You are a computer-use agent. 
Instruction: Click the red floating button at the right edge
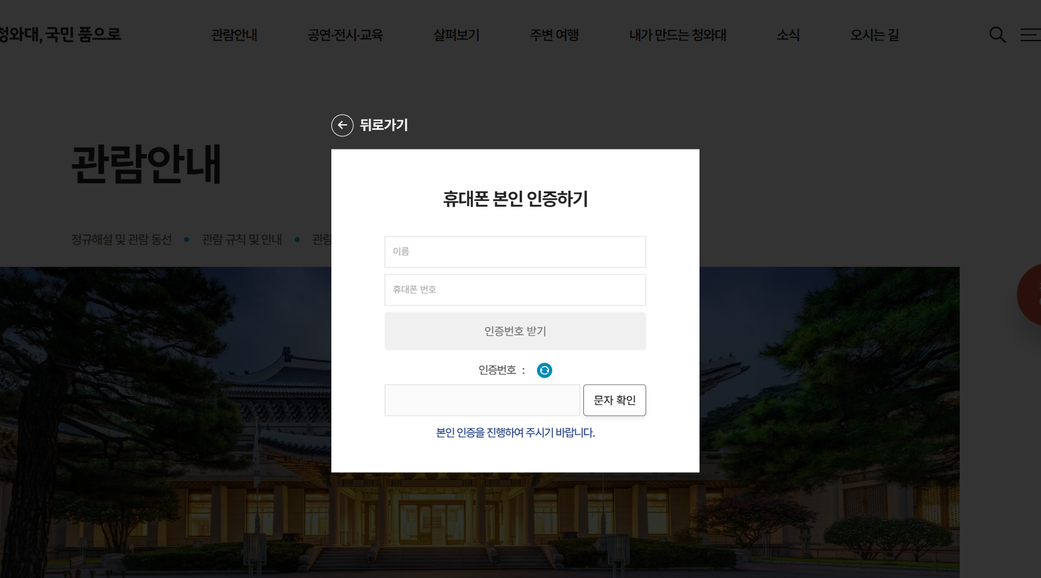(x=1030, y=295)
